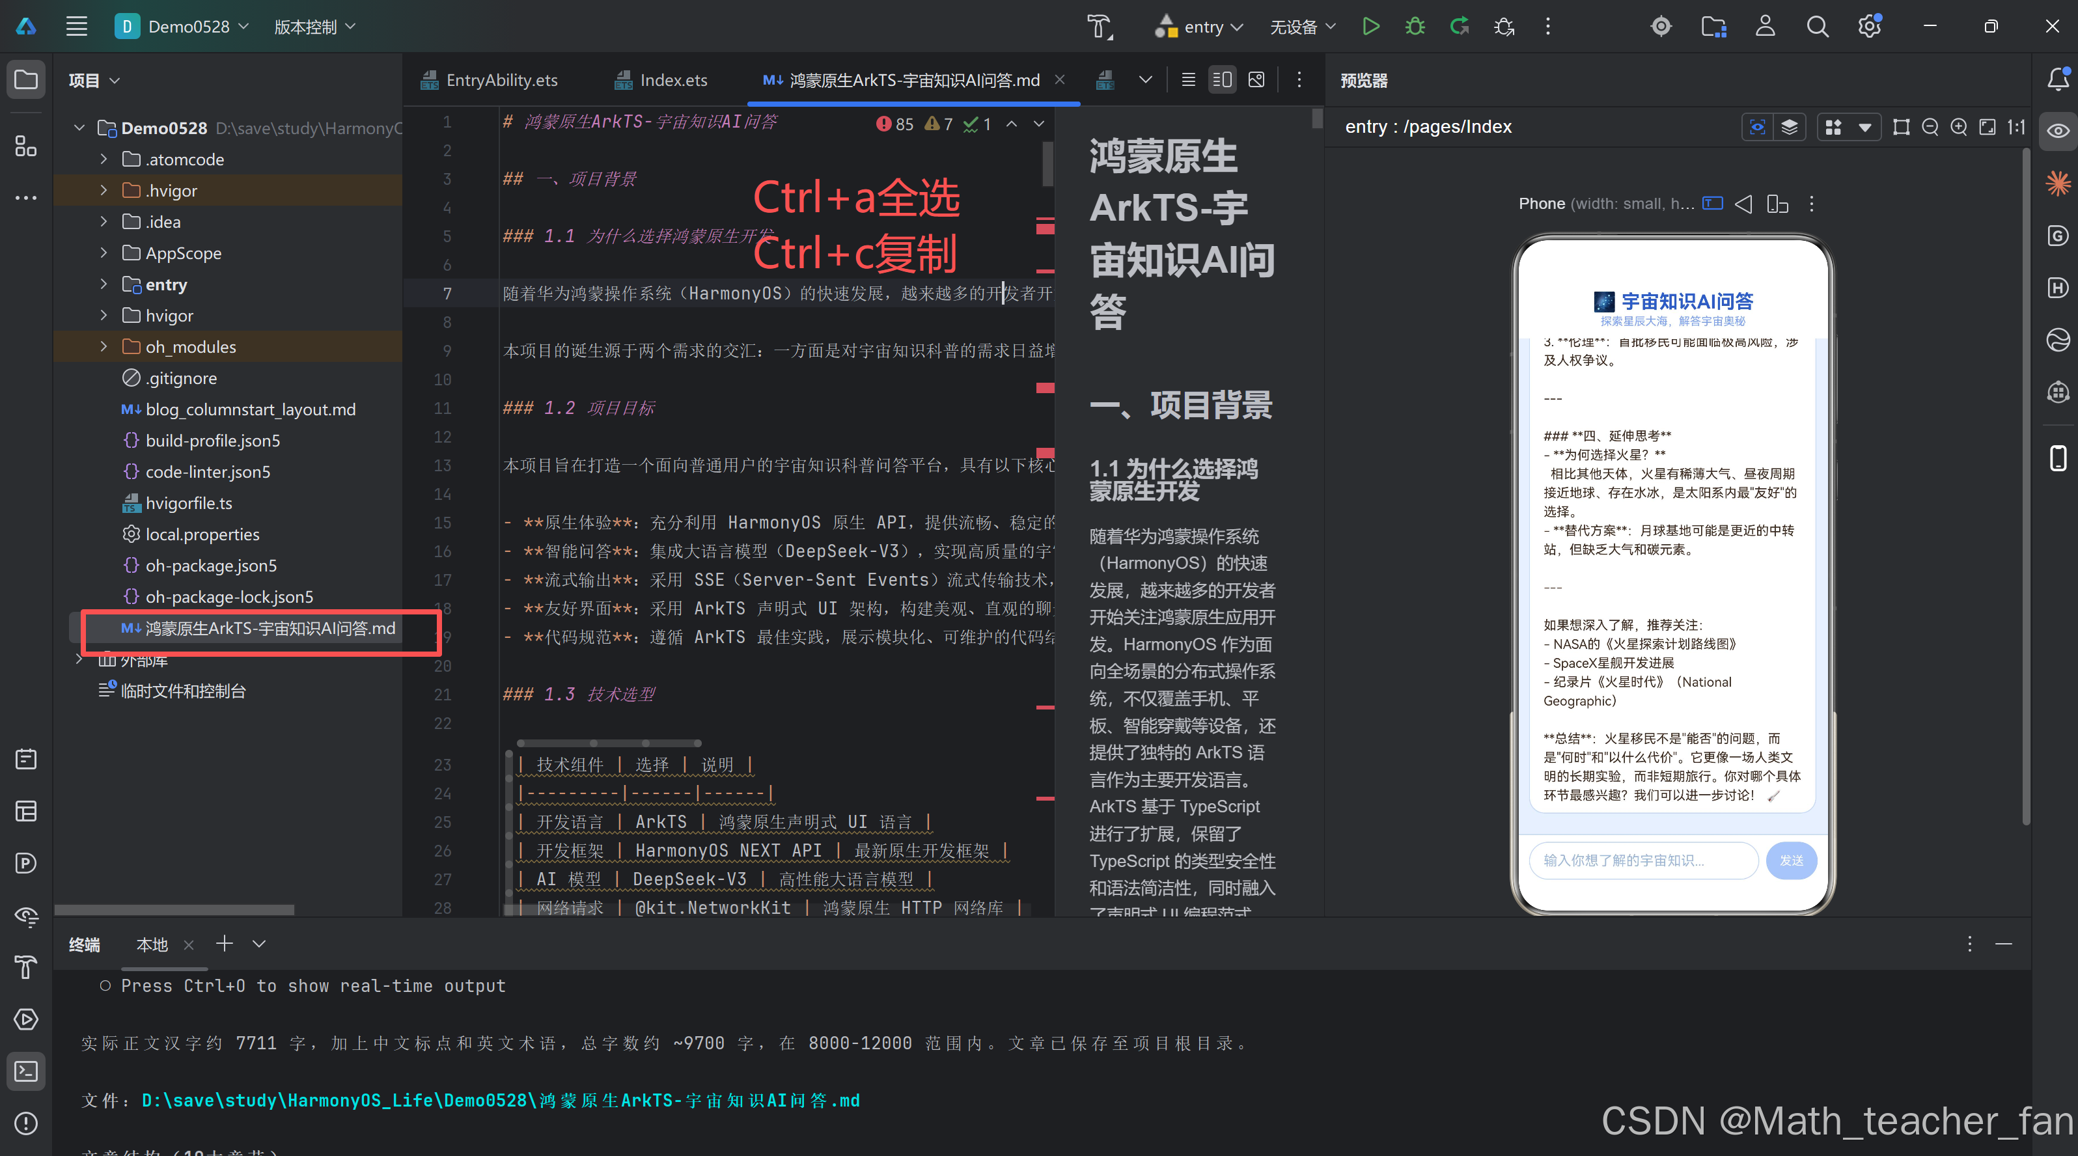
Task: Open the device manager phone icon in the right sidebar
Action: tap(2058, 458)
